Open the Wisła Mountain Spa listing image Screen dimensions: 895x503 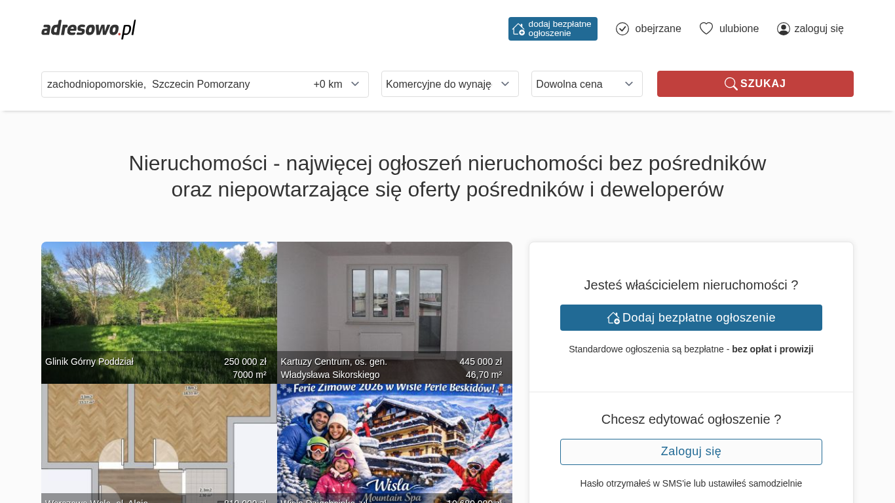[394, 439]
